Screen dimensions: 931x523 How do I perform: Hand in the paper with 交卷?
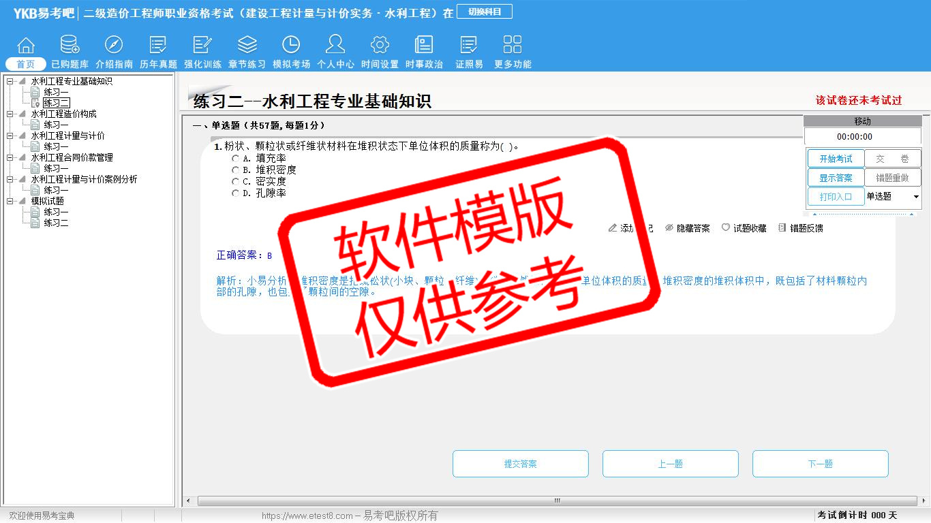click(x=893, y=159)
